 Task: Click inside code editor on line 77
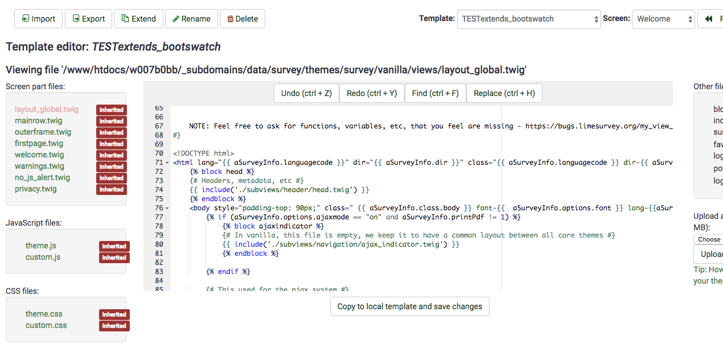click(x=364, y=217)
